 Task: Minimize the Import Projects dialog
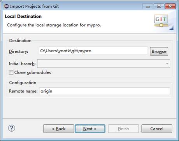click(148, 6)
